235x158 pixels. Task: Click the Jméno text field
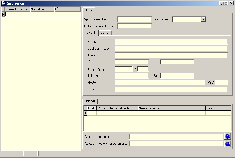click(x=171, y=55)
